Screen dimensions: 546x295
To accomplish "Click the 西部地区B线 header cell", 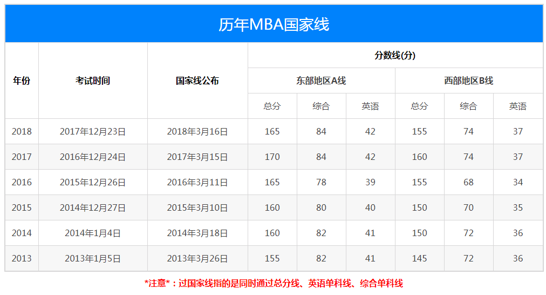I will tap(468, 81).
